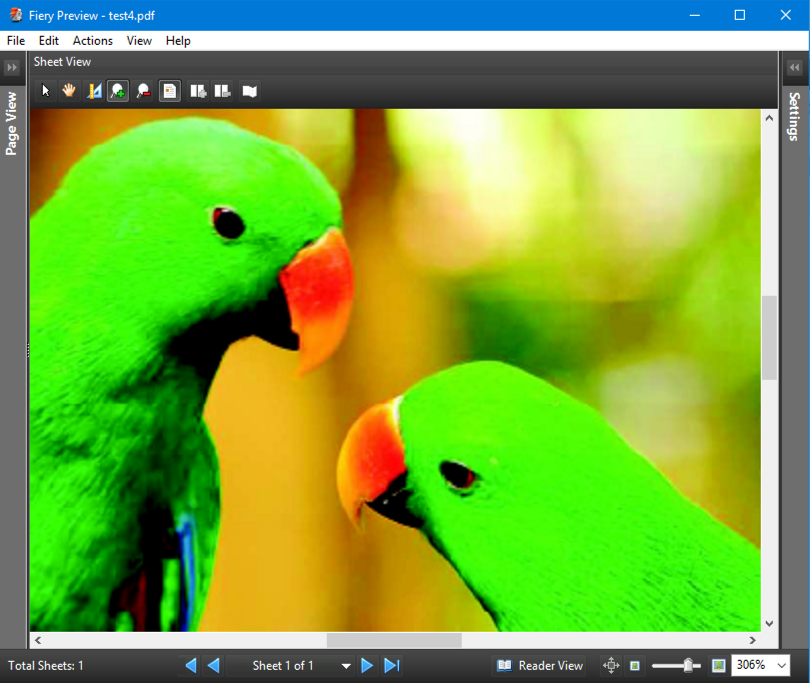Image resolution: width=810 pixels, height=683 pixels.
Task: Open the Page View side tab
Action: tap(11, 123)
